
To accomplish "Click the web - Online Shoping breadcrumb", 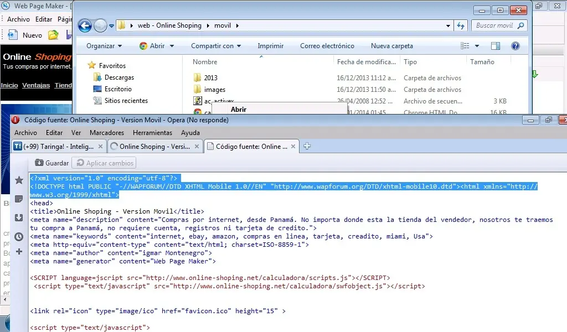I will [x=169, y=25].
